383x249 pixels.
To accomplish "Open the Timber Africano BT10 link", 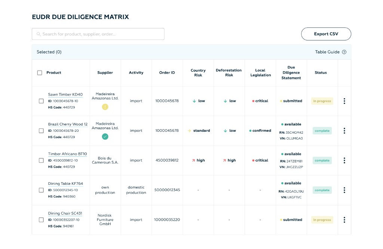I will (x=67, y=154).
